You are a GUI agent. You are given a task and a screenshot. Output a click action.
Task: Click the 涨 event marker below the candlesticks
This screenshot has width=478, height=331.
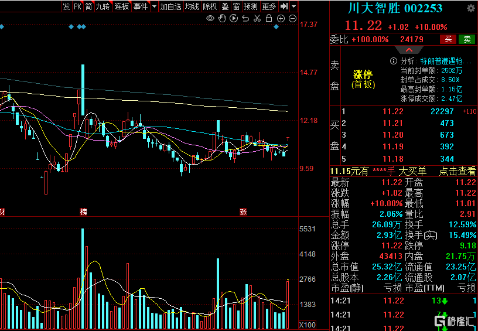(243, 211)
